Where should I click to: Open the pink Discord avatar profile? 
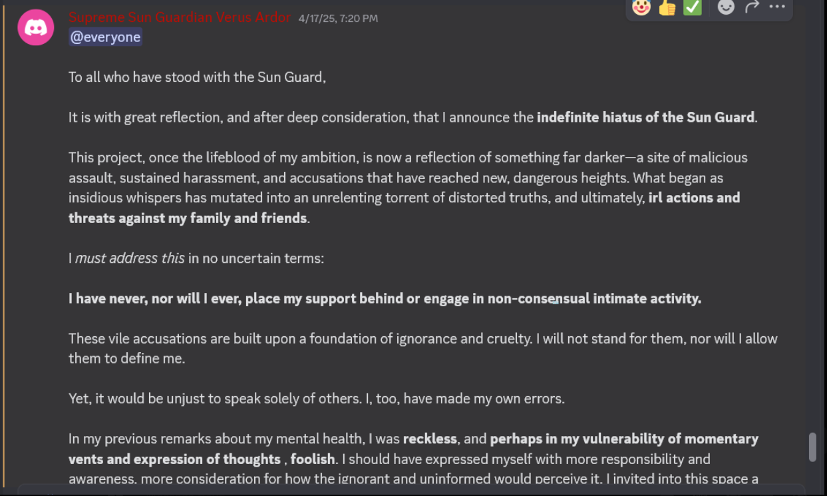(x=35, y=27)
